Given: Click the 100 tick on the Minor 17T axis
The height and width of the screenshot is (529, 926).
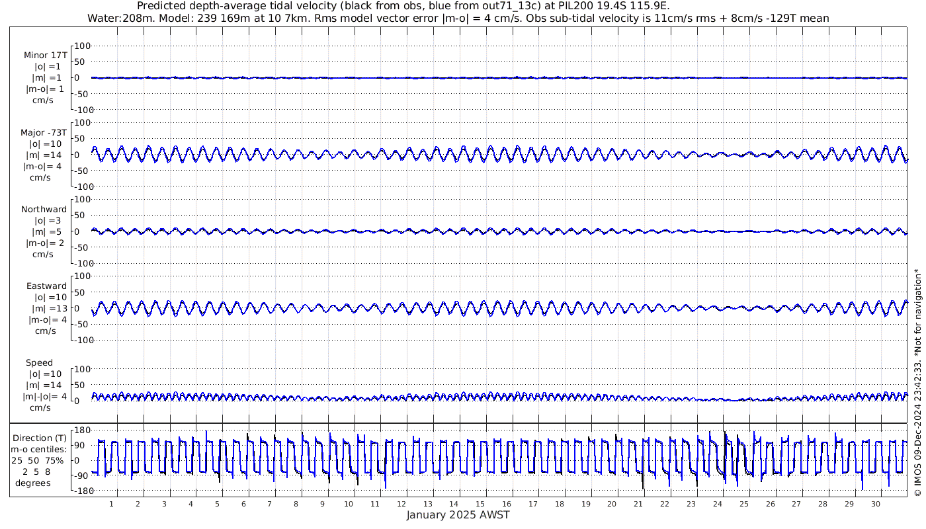Looking at the screenshot, I should (81, 46).
